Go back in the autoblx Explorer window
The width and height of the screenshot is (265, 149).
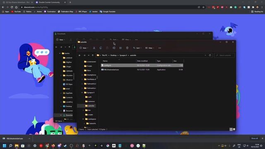[x=80, y=55]
